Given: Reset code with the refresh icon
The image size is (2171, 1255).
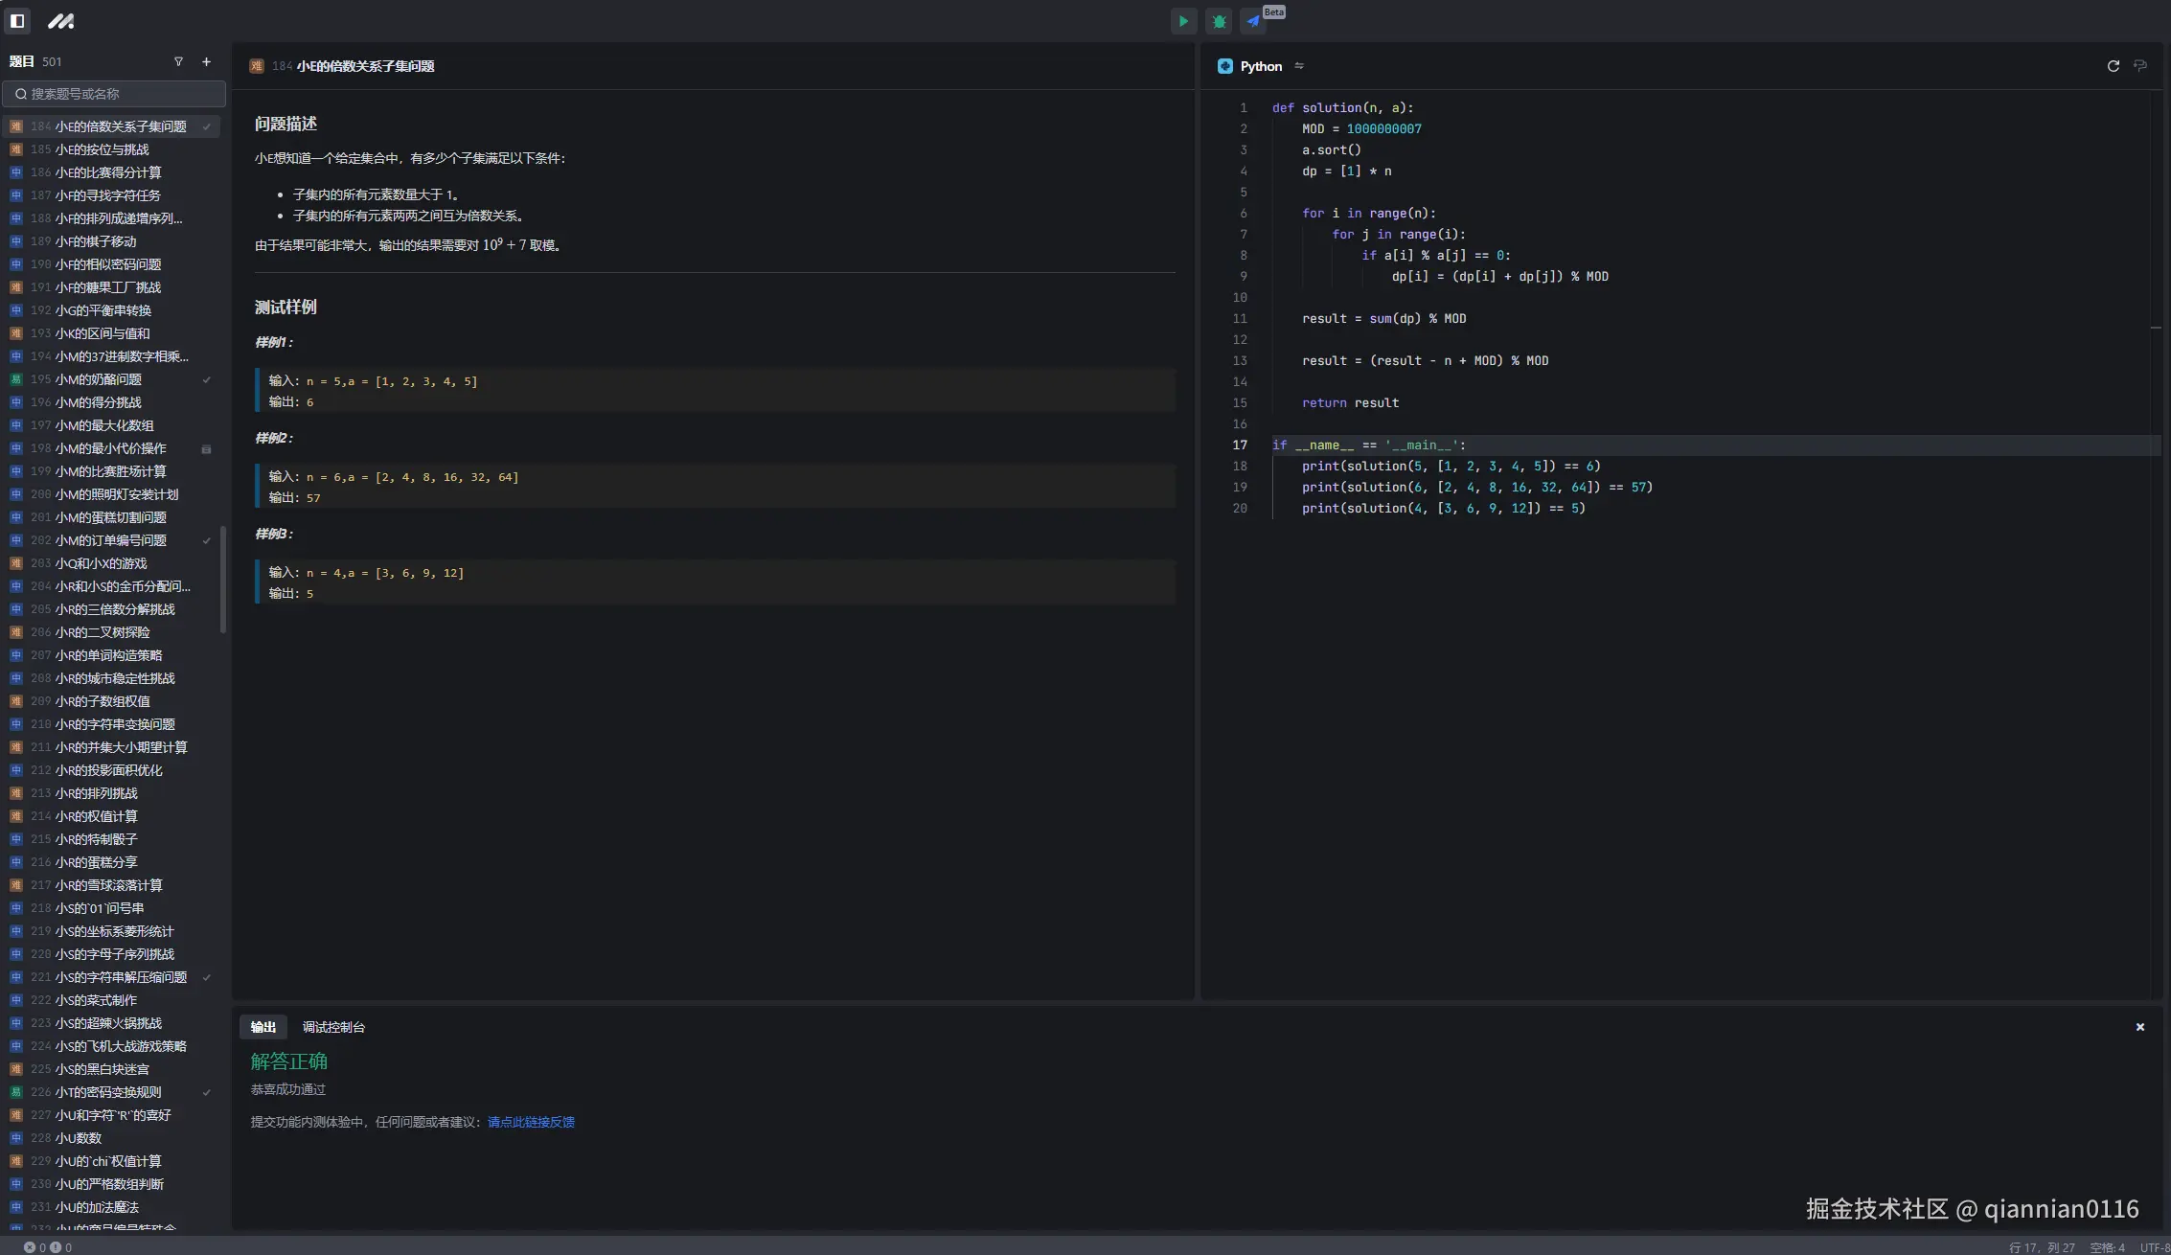Looking at the screenshot, I should coord(2113,66).
